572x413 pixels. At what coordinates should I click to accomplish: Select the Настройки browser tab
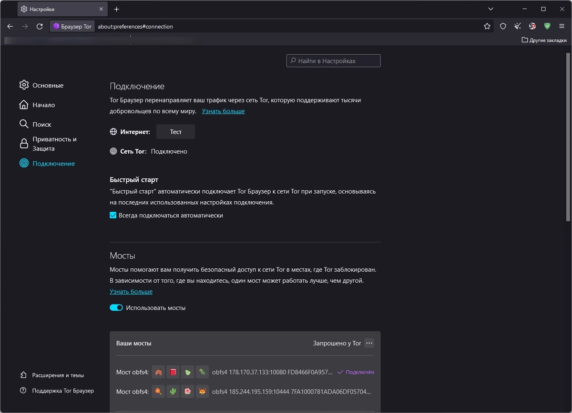62,9
